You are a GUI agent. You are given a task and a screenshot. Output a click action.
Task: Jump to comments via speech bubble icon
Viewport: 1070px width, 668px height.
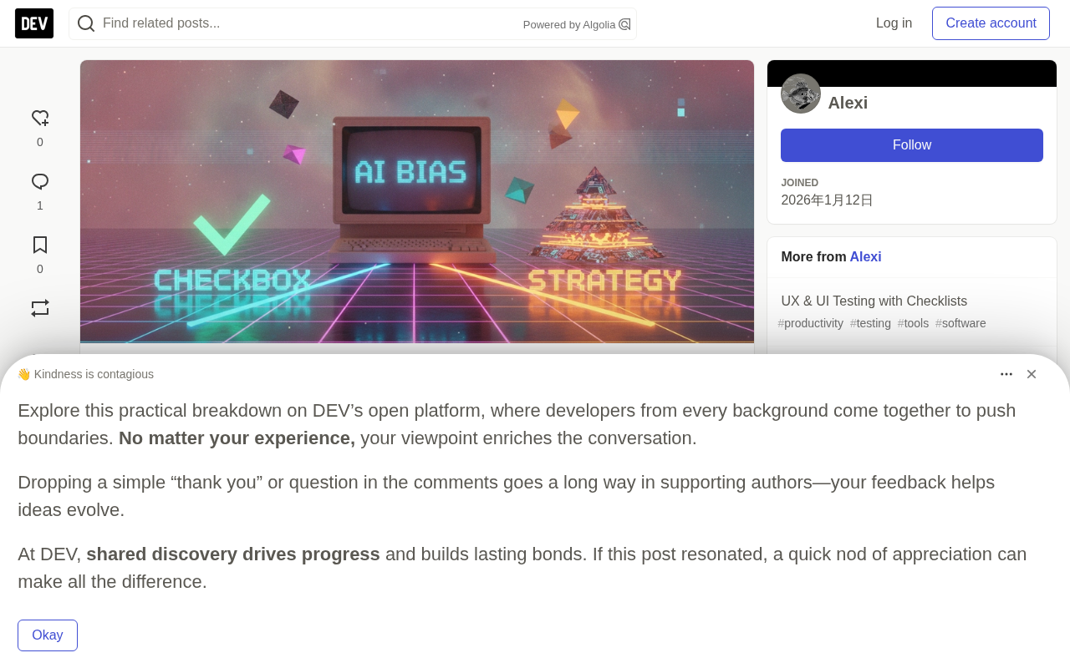[40, 182]
